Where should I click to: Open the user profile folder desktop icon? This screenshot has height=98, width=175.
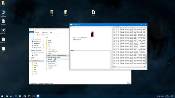(x=4, y=4)
